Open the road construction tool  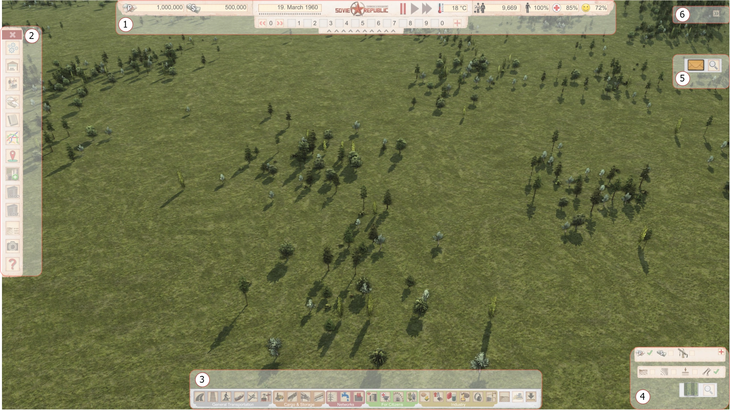(200, 396)
